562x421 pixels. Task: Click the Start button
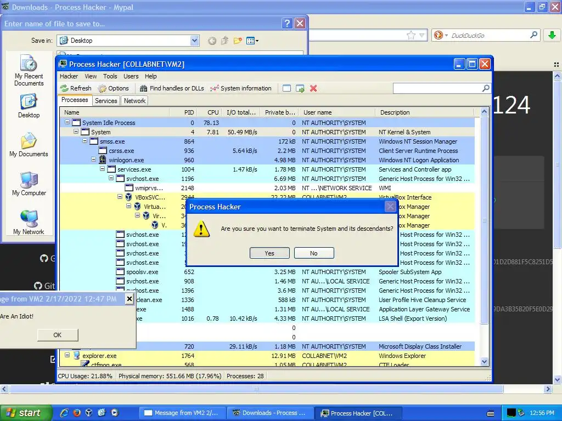(26, 413)
